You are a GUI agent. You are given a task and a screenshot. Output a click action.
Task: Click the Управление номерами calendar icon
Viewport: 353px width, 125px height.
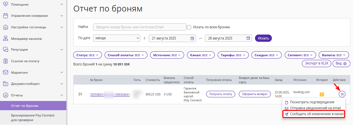click(6, 16)
